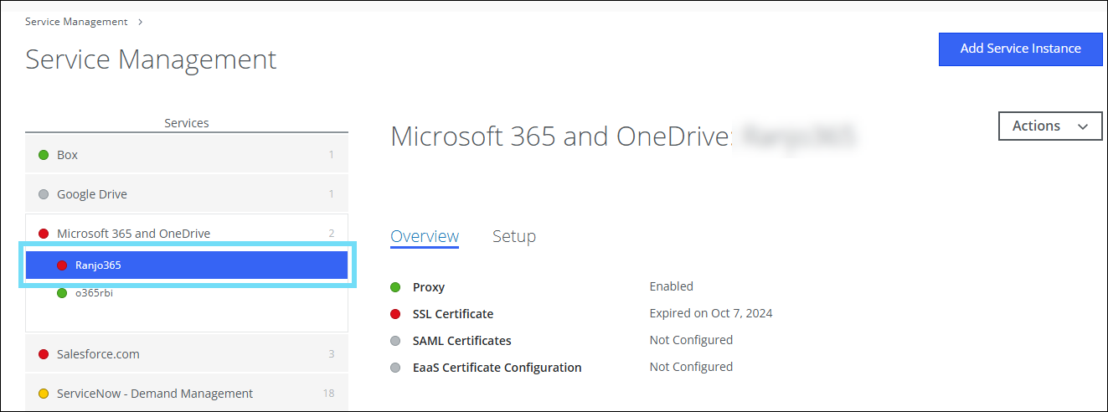Switch to the Setup tab
This screenshot has height=412, width=1108.
click(513, 237)
